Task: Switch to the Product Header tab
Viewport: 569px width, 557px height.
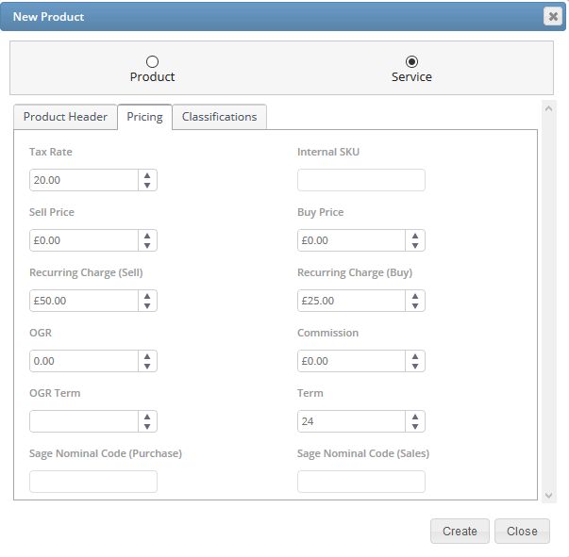Action: (x=65, y=117)
